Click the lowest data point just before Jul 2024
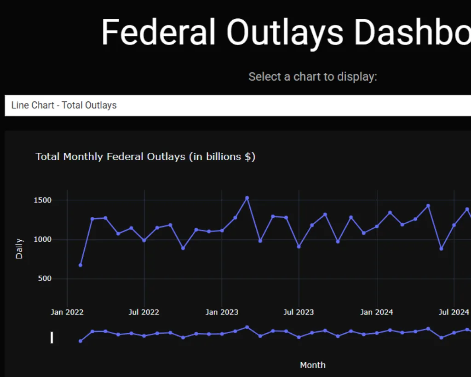Image resolution: width=471 pixels, height=377 pixels. pyautogui.click(x=441, y=249)
